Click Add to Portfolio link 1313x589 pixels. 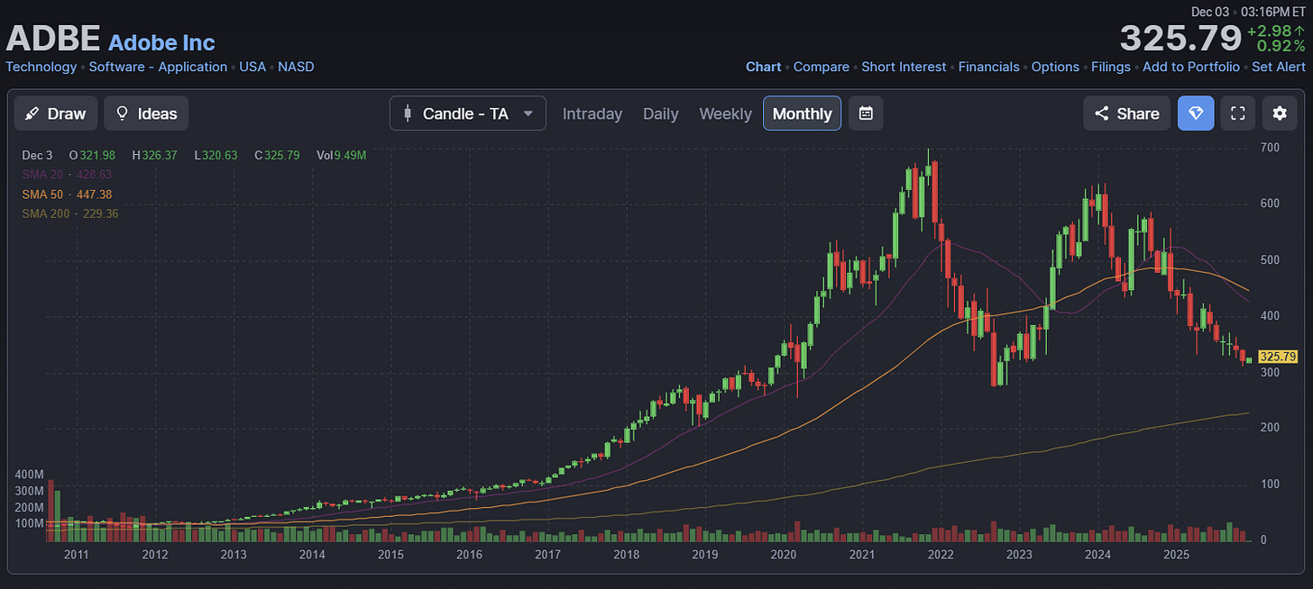click(1191, 67)
